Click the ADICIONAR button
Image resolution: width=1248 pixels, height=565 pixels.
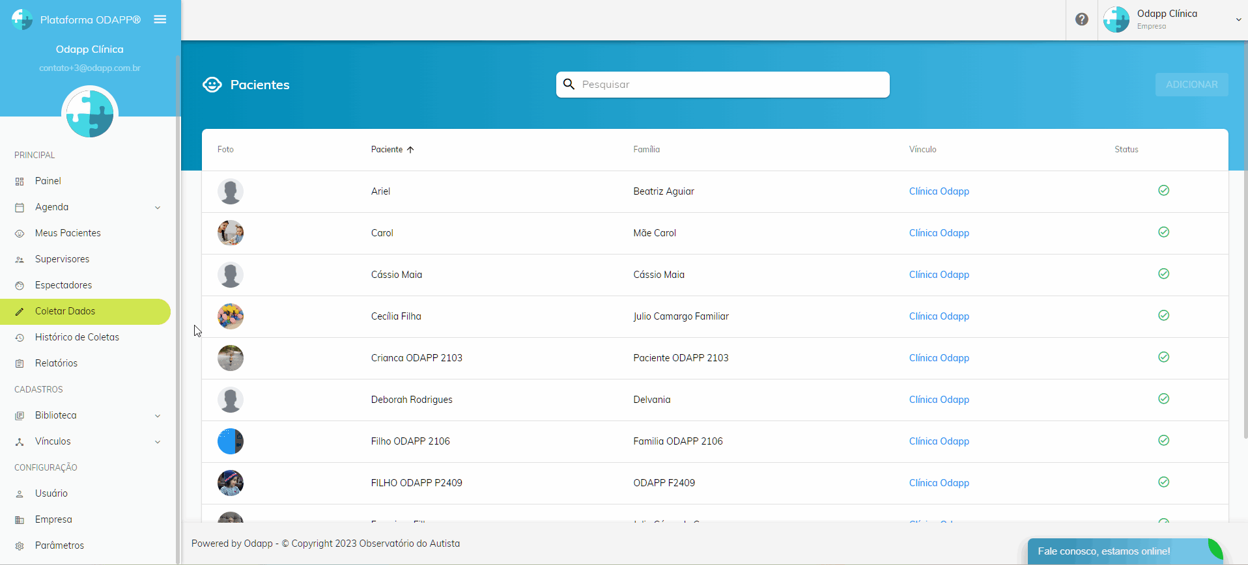coord(1191,85)
